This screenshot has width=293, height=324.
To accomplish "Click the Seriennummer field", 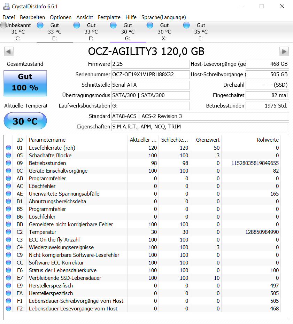I will pyautogui.click(x=151, y=74).
